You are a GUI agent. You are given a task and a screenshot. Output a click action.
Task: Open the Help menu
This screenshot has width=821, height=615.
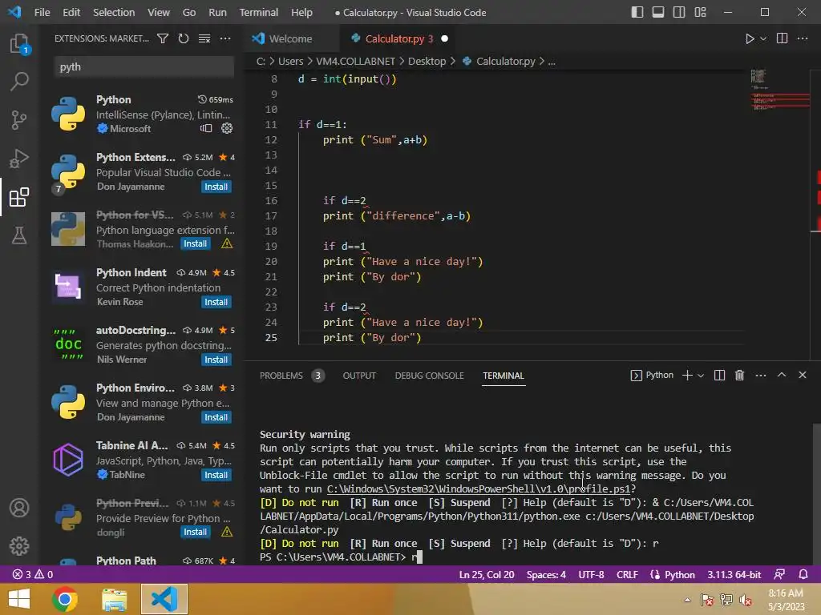(301, 12)
